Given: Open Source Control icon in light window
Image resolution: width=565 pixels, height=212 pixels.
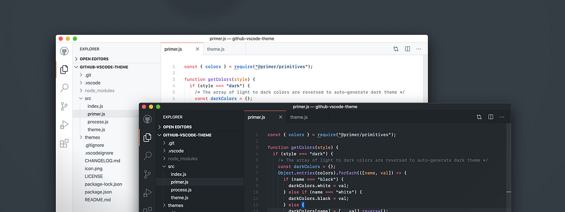Looking at the screenshot, I should click(64, 107).
